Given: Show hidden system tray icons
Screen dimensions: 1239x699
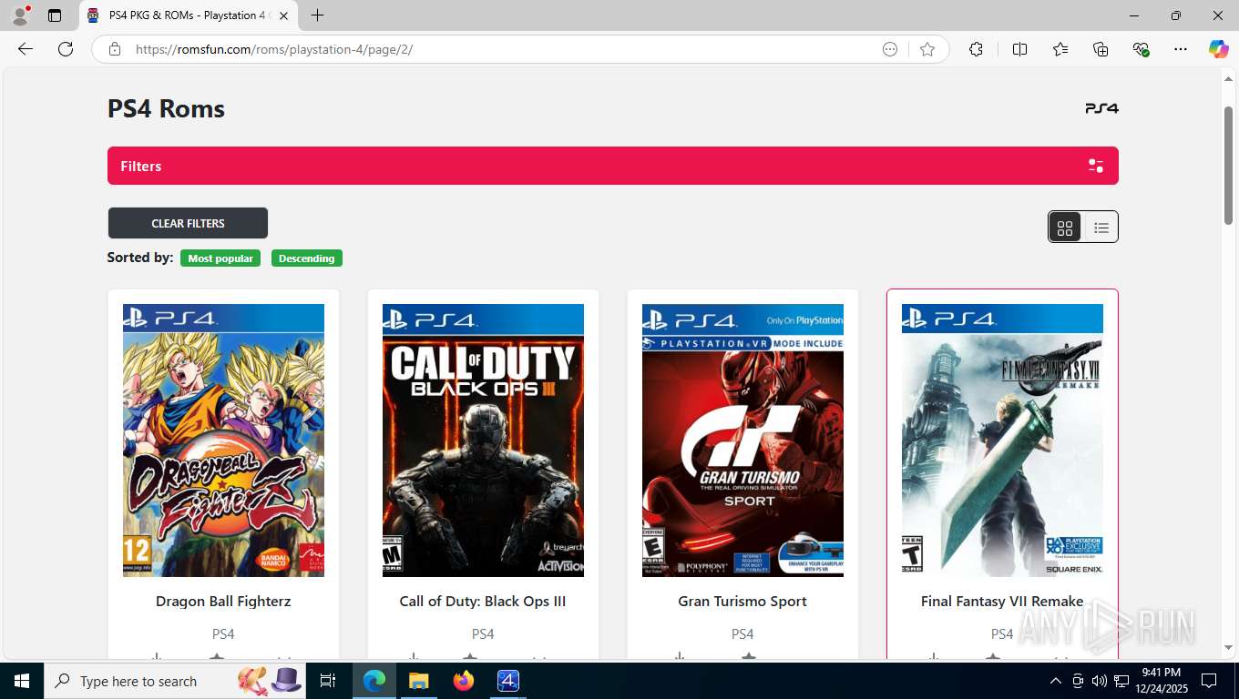Looking at the screenshot, I should point(1056,681).
